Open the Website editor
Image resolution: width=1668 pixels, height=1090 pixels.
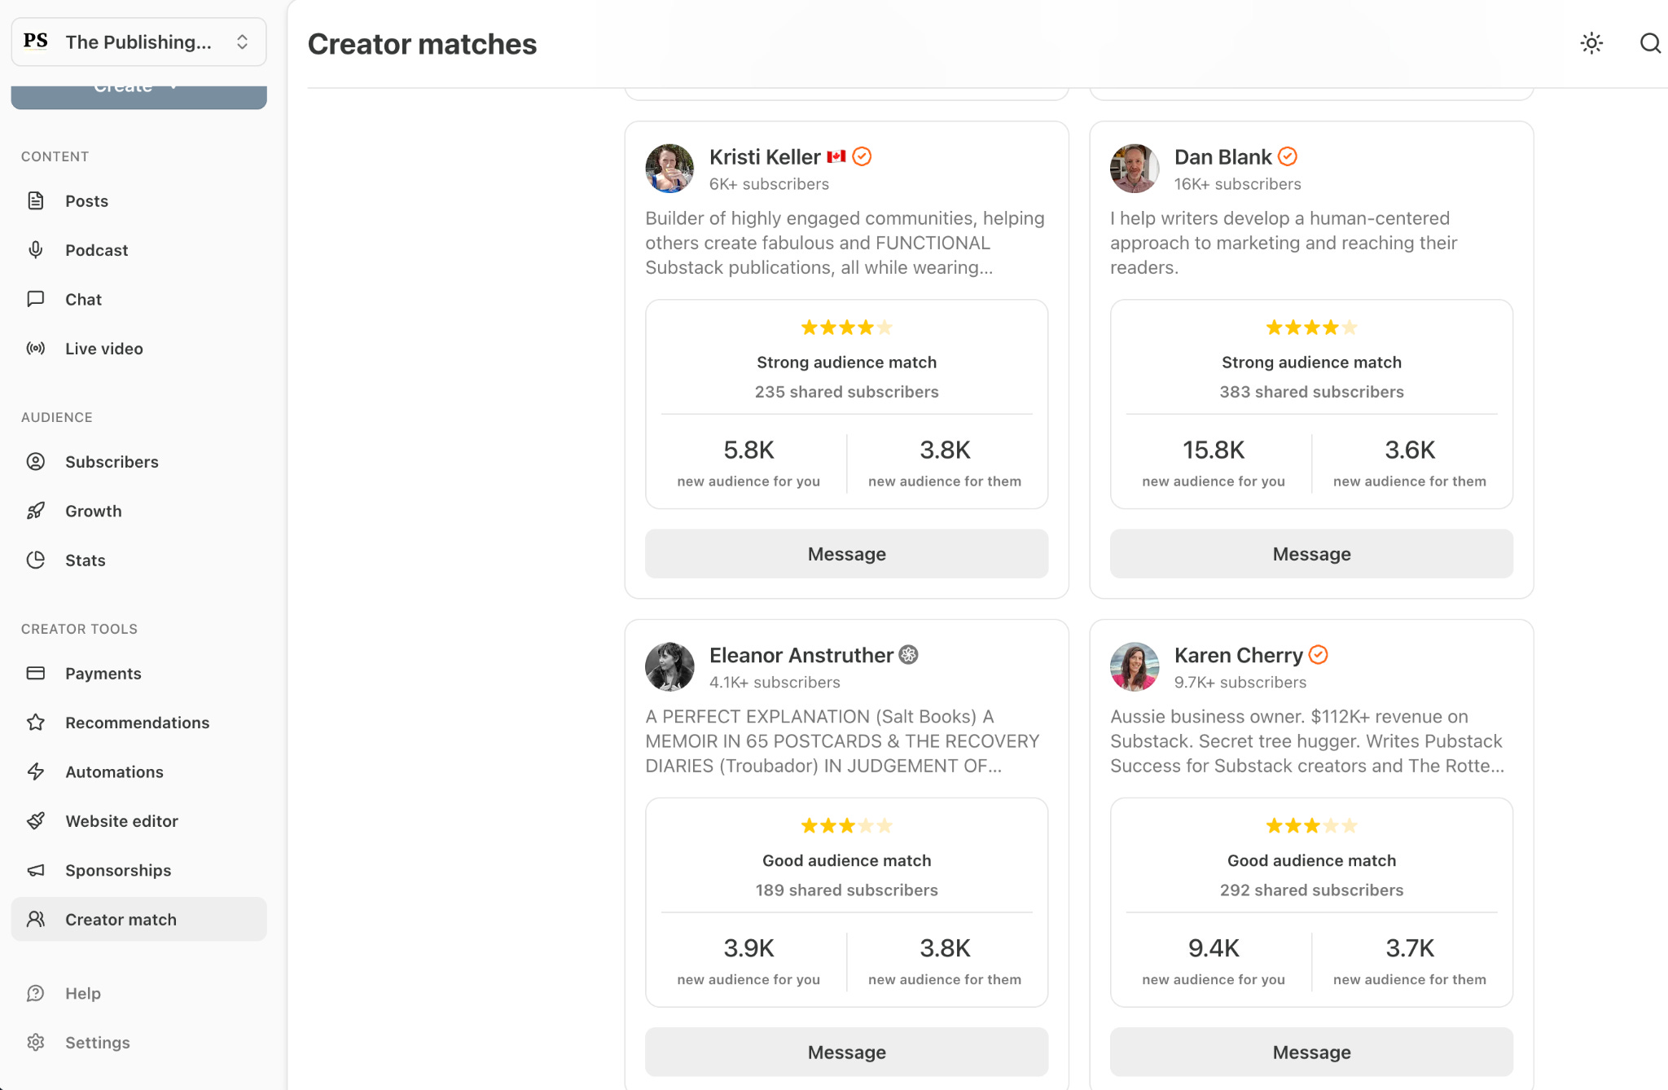pos(139,821)
